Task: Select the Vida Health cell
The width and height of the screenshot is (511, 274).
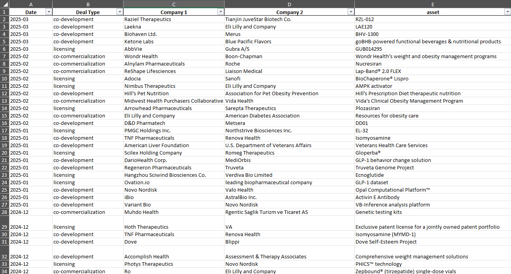Action: coord(289,101)
